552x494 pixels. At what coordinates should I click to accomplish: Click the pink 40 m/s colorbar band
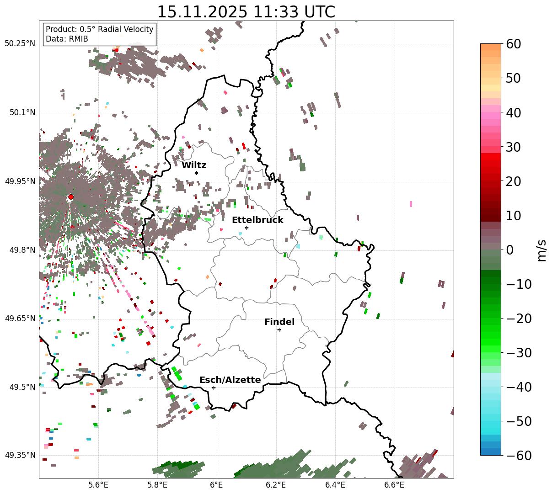coord(491,112)
